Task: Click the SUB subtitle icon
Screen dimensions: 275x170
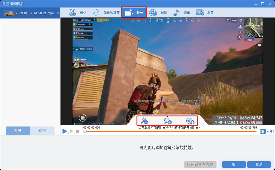Action: click(x=200, y=13)
